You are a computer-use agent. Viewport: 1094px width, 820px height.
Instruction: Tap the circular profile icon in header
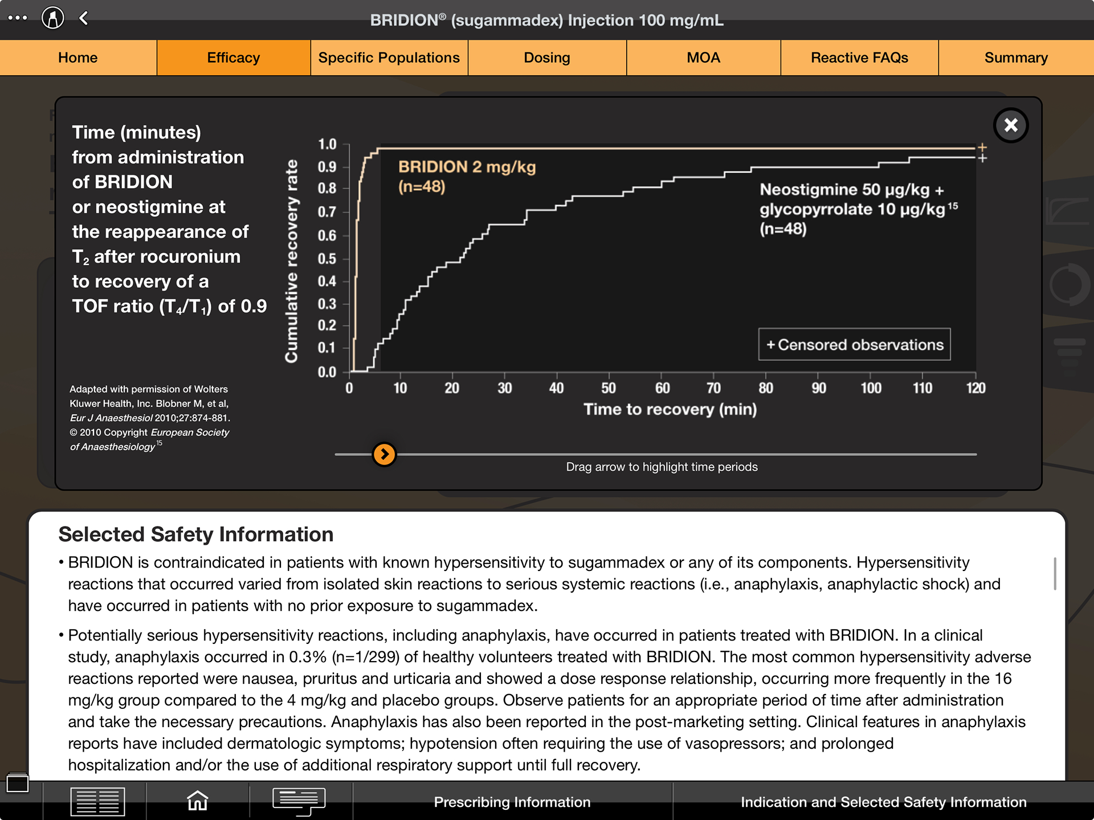[53, 18]
